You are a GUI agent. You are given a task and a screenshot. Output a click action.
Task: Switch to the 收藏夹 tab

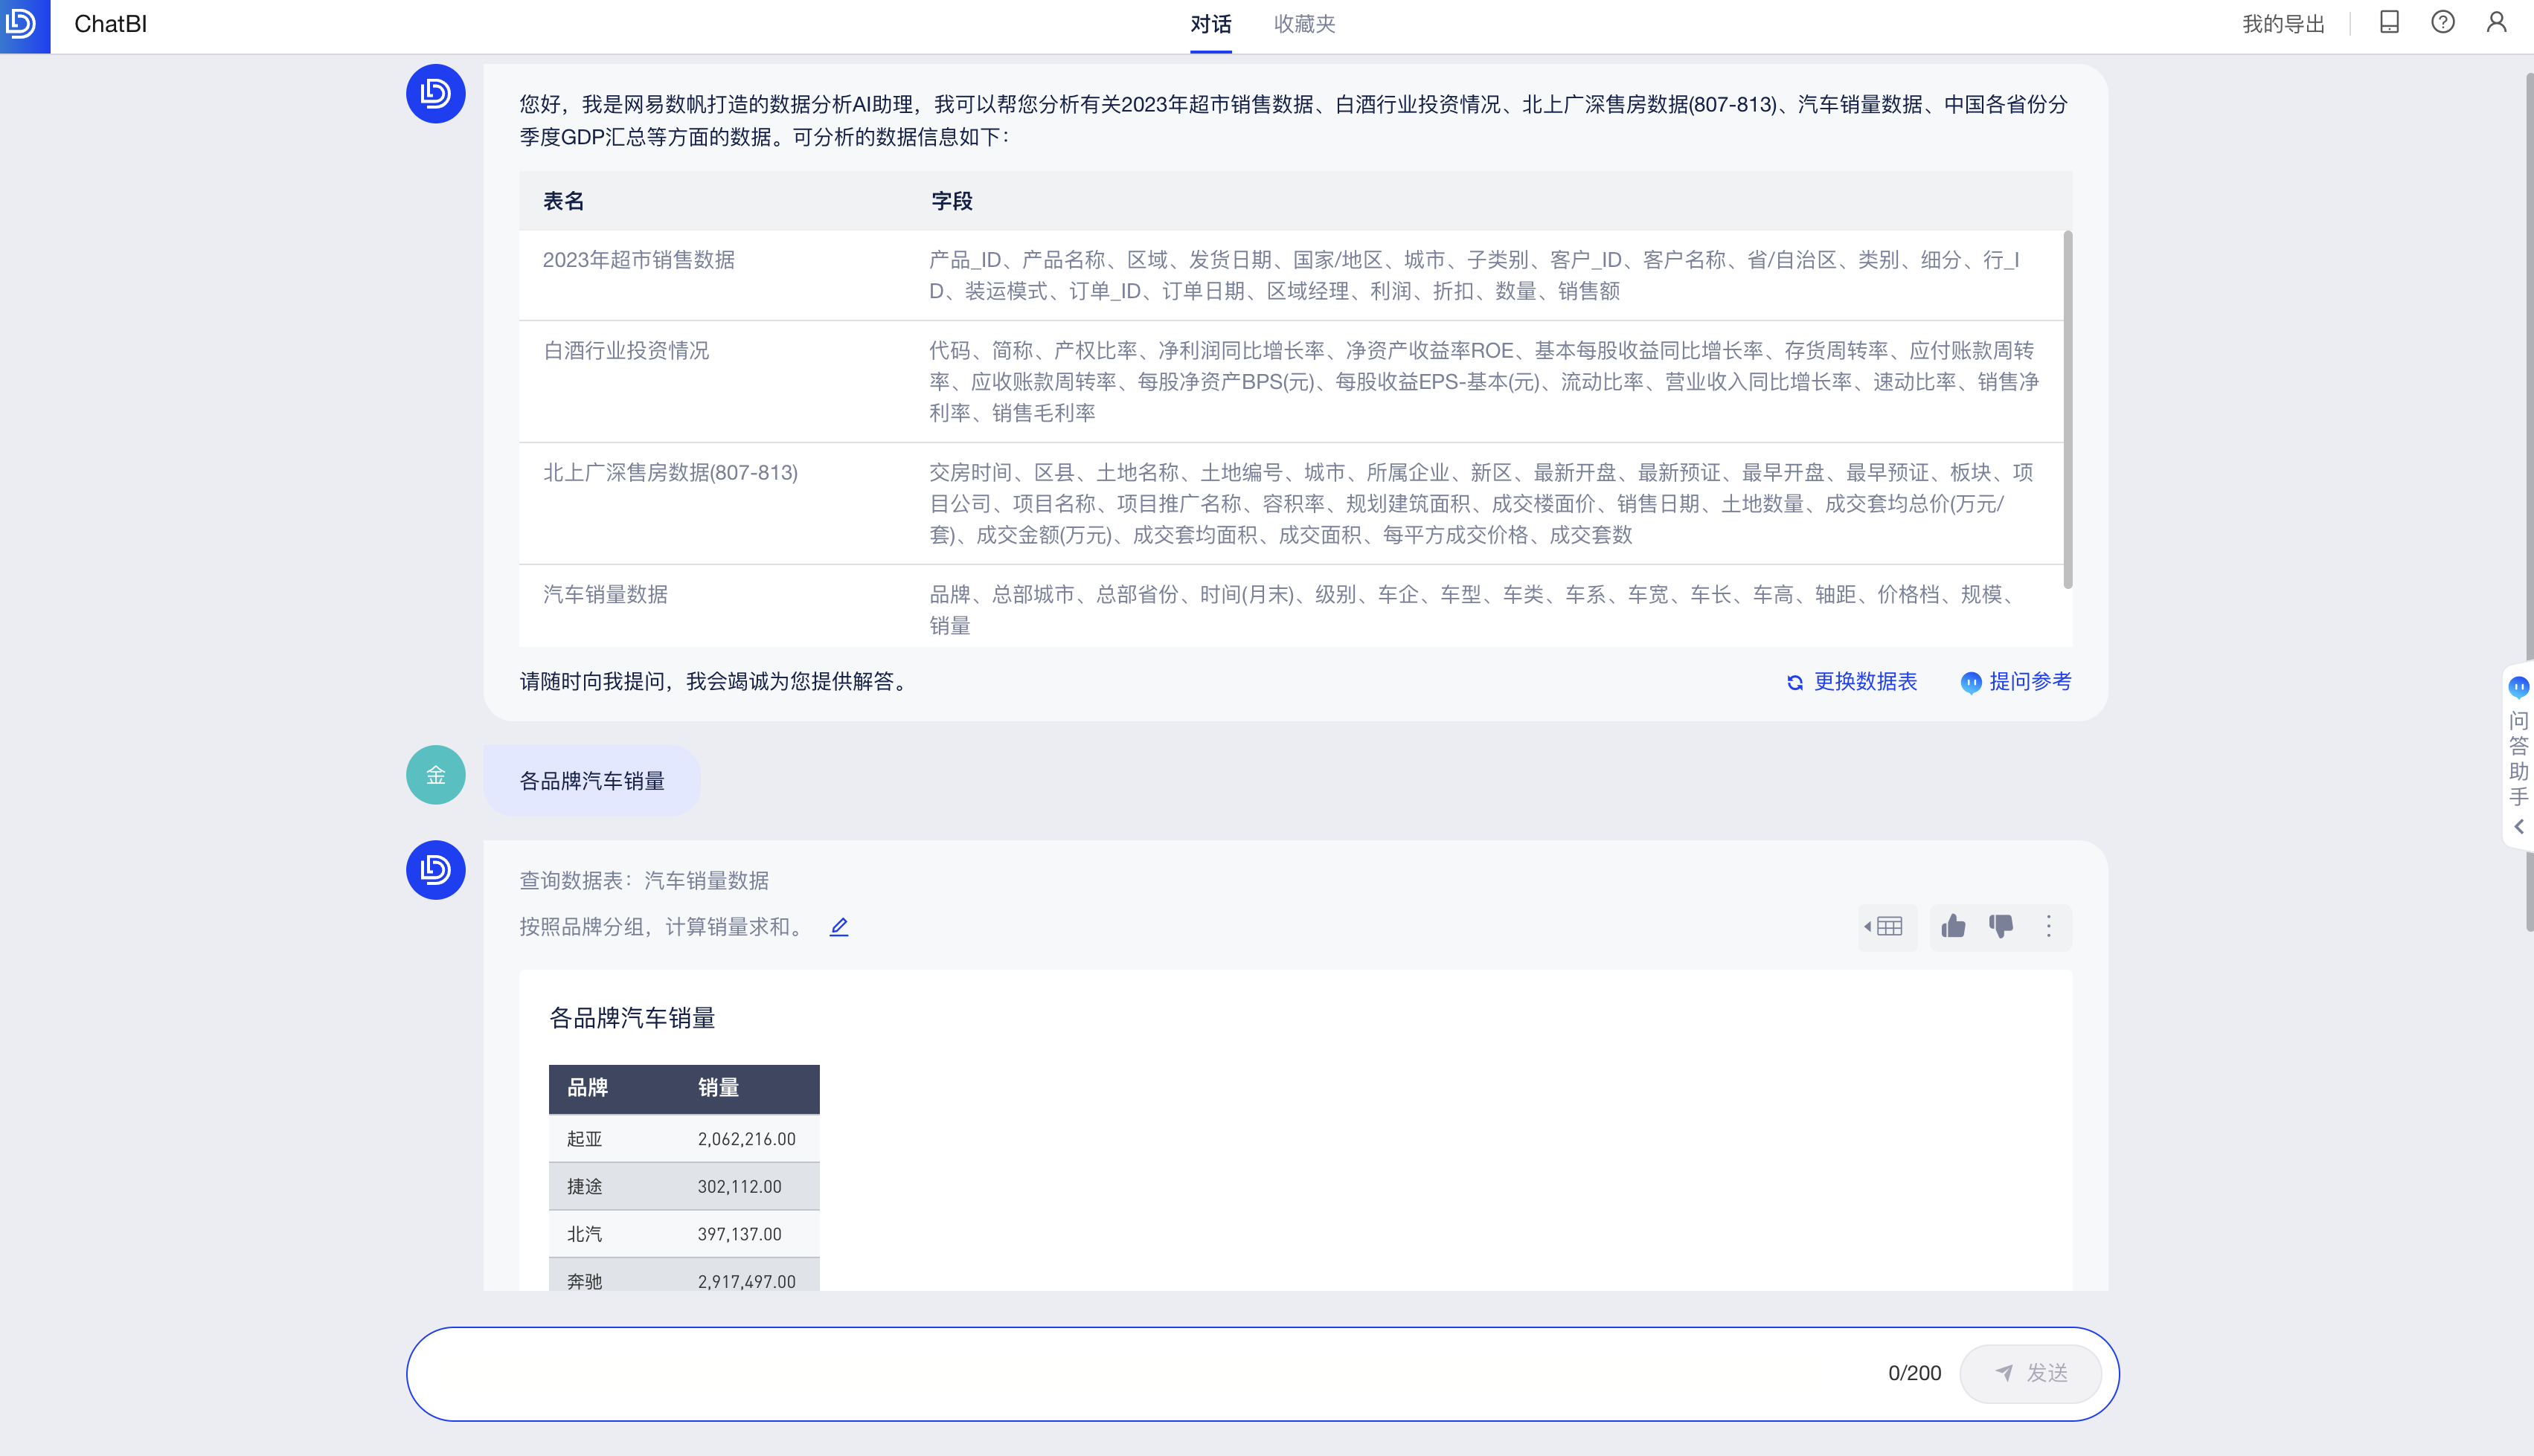(1303, 24)
